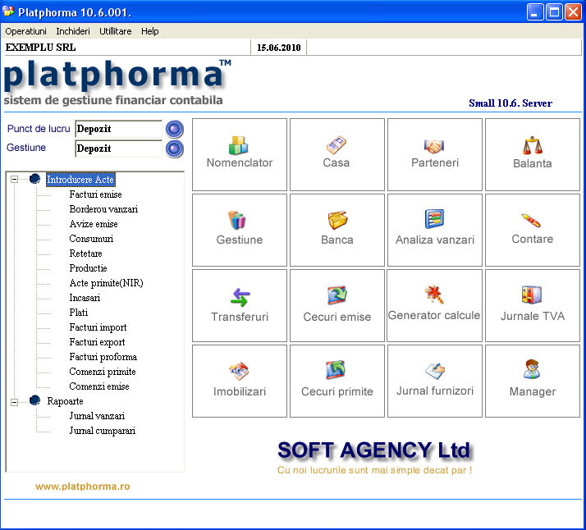Click round button next to Punct de lucru
The height and width of the screenshot is (530, 586).
point(175,130)
